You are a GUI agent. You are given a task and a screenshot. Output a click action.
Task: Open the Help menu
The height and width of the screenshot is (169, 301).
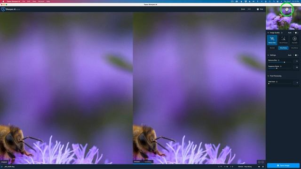tap(48, 1)
